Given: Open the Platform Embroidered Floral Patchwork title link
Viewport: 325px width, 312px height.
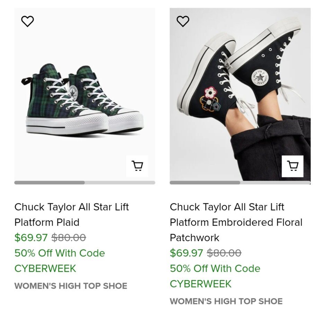Looking at the screenshot, I should [x=236, y=222].
